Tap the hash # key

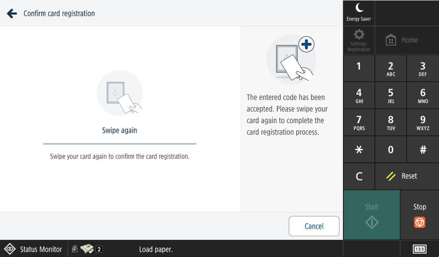[x=423, y=150]
